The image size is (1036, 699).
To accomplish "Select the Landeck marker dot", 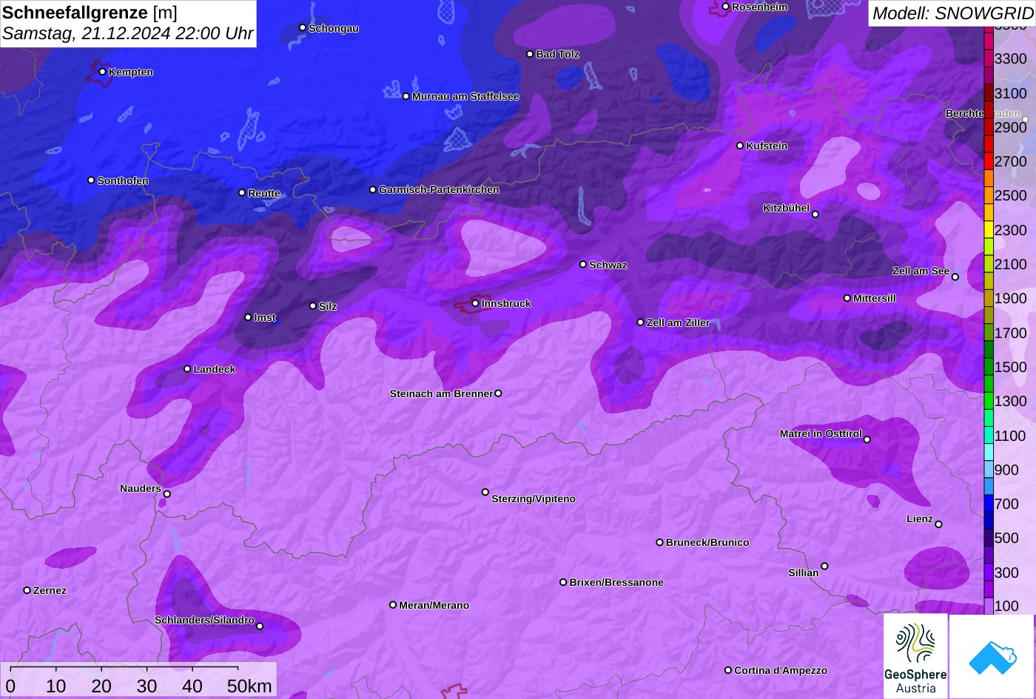I will [x=187, y=368].
